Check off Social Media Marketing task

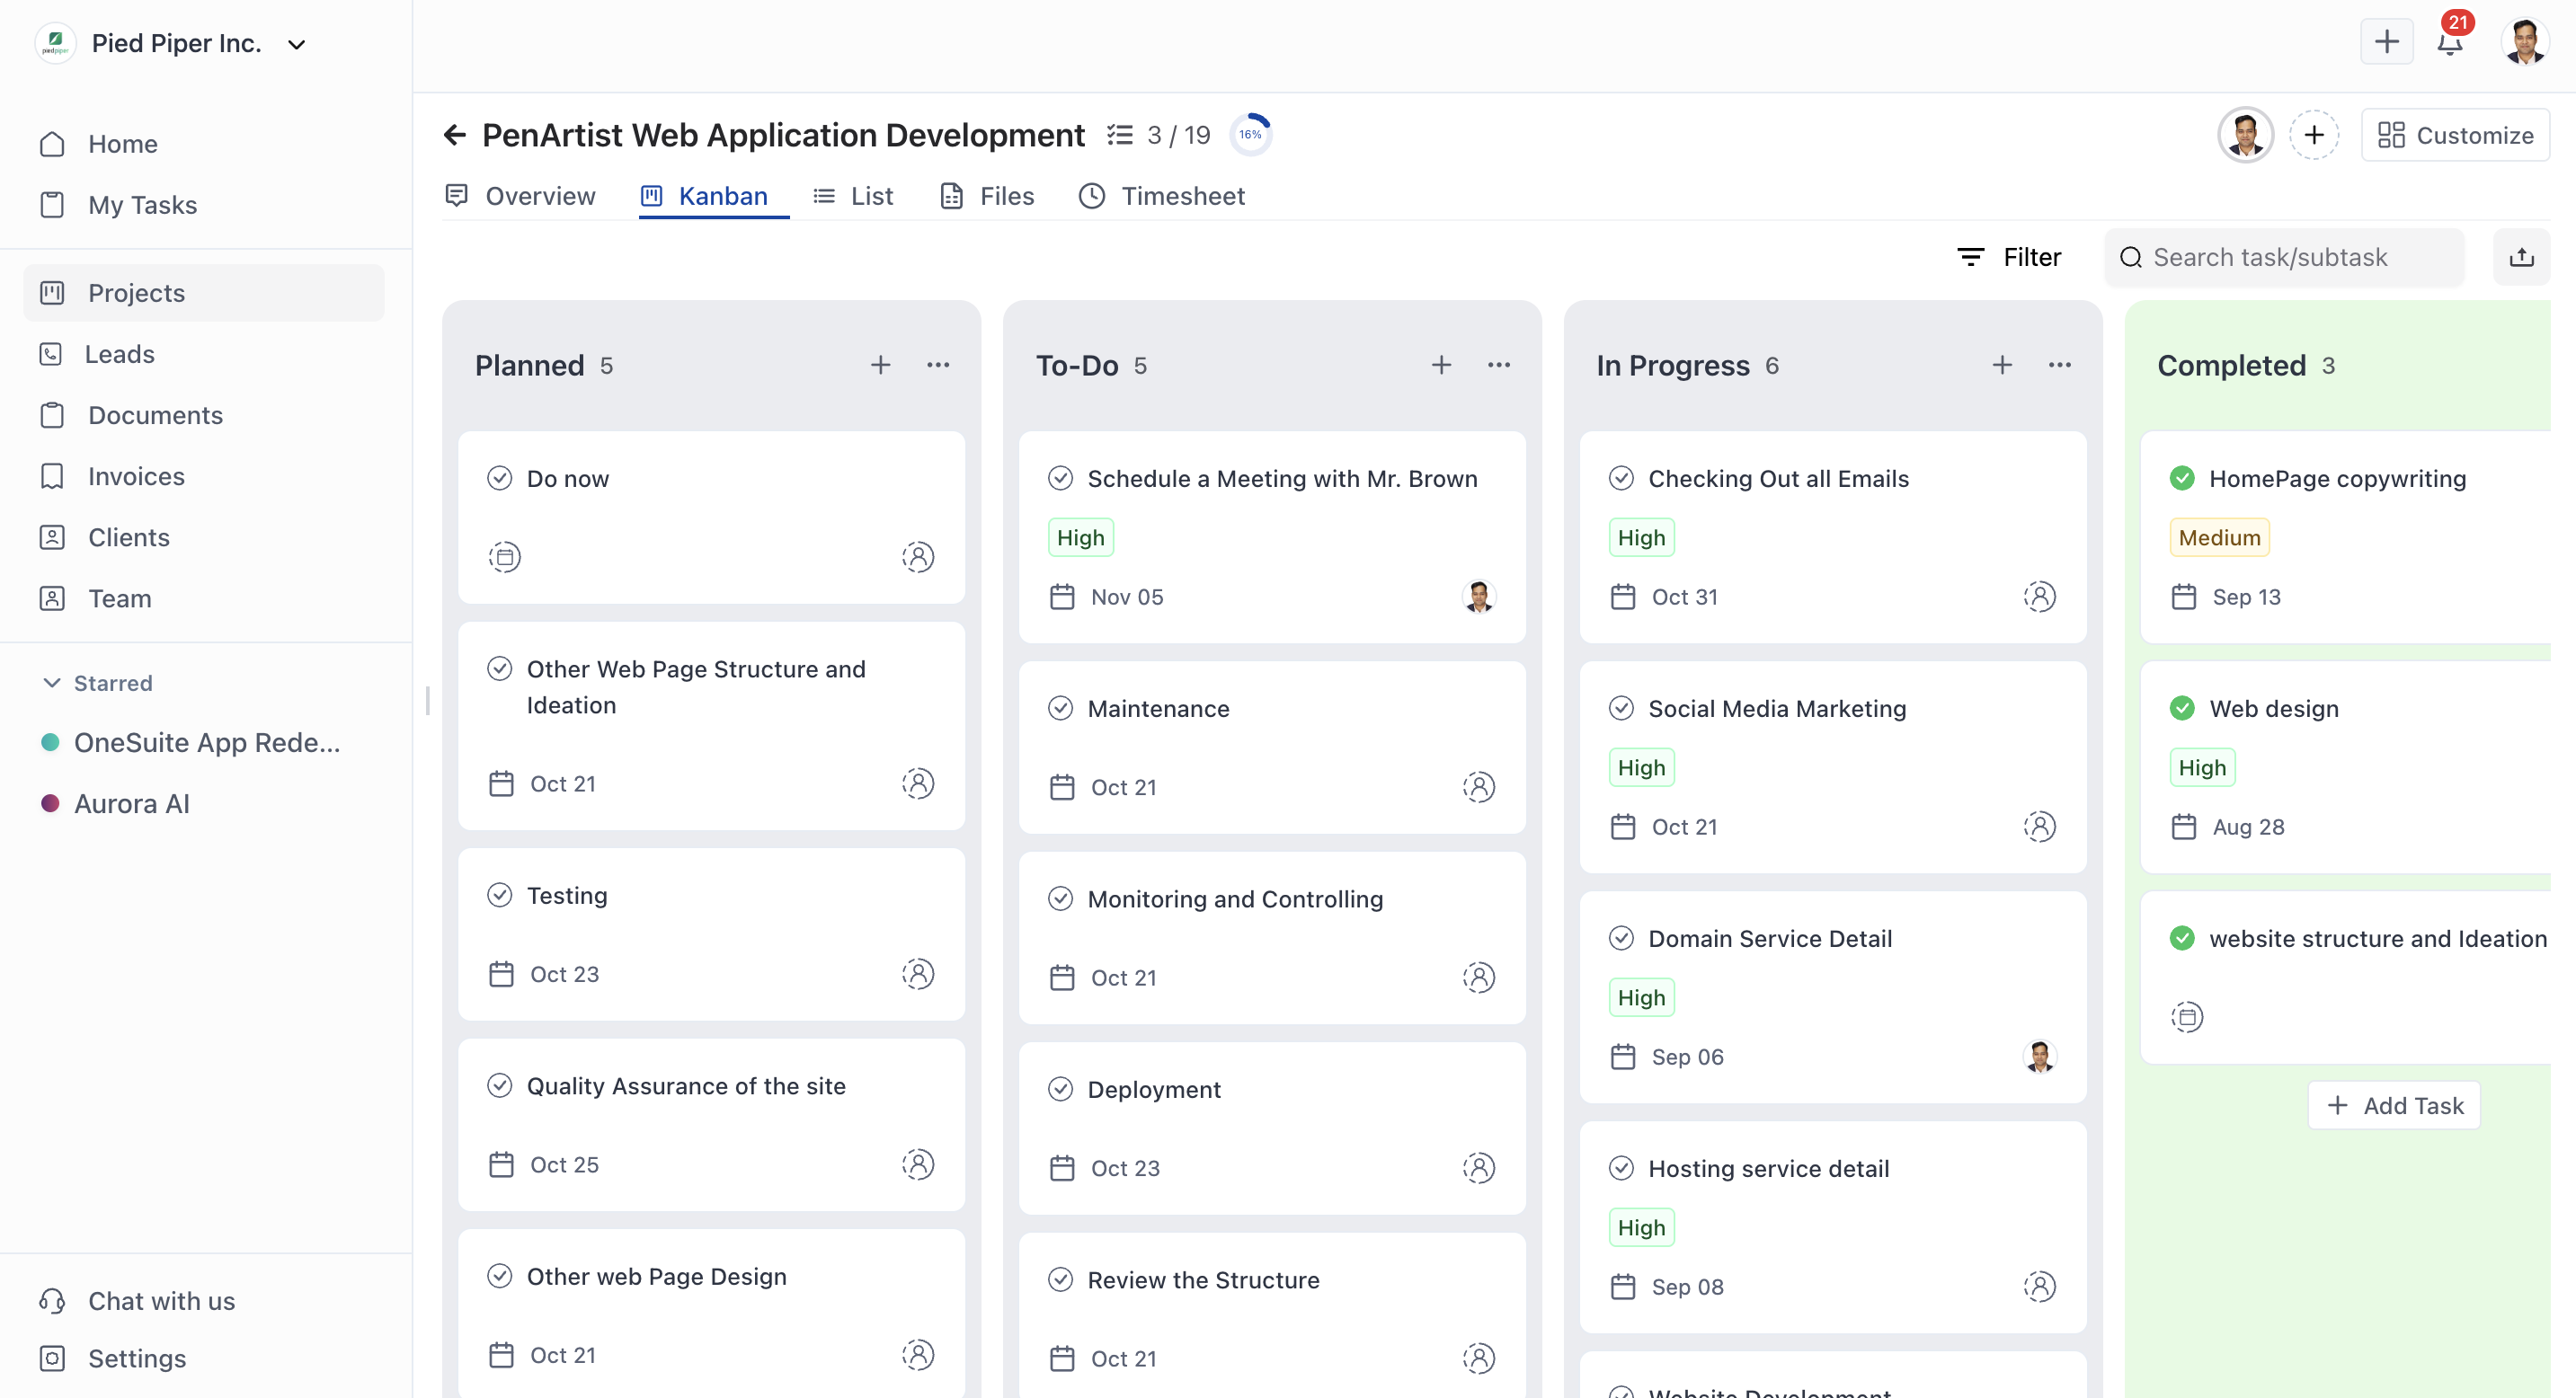pos(1621,709)
